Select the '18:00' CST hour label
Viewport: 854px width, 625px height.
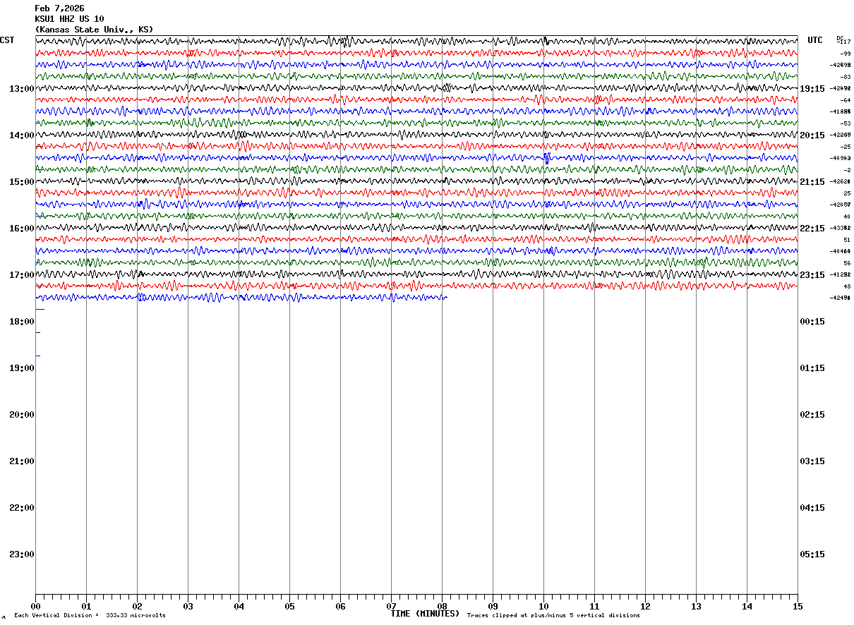(22, 322)
